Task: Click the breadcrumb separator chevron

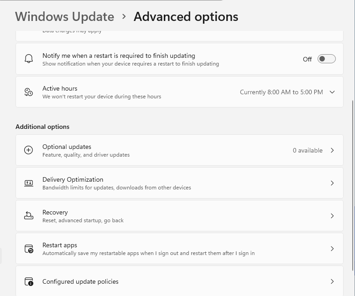Action: (x=124, y=16)
